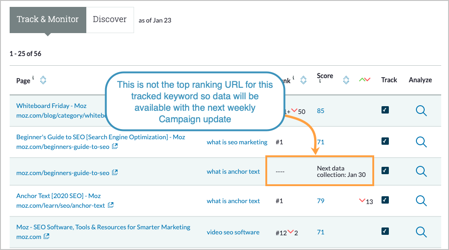Image resolution: width=449 pixels, height=250 pixels.
Task: Sort by the Rank column arrows
Action: (303, 80)
